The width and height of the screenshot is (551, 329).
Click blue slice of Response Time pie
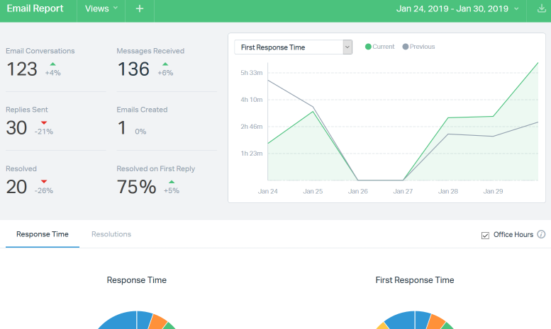118,321
